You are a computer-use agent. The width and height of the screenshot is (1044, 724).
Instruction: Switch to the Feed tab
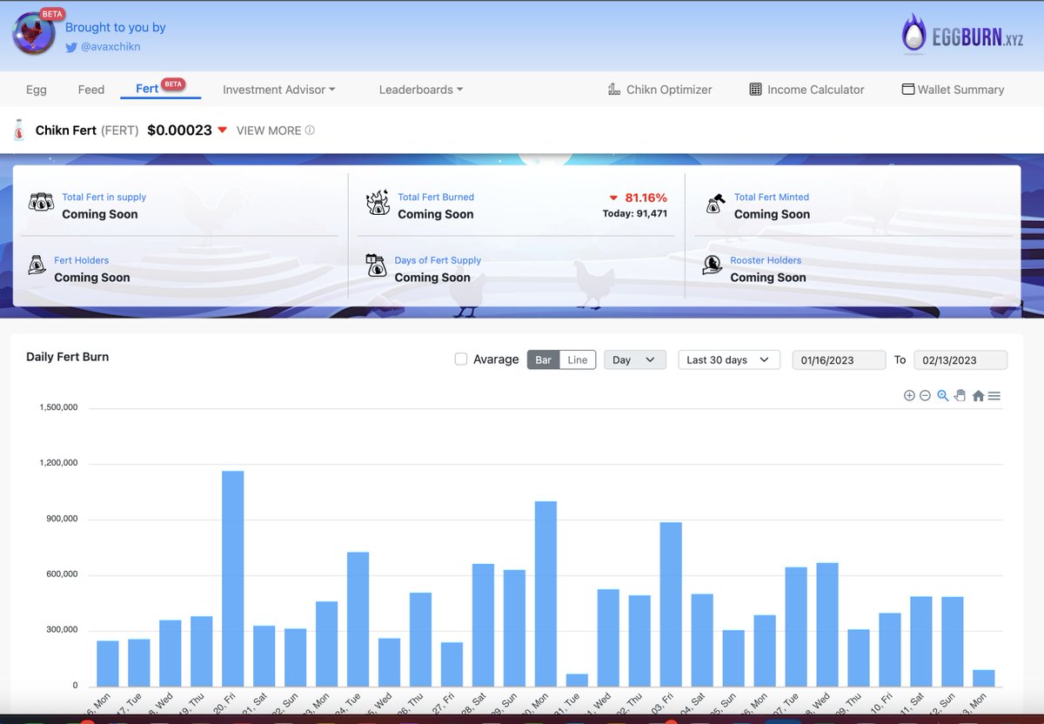(91, 90)
